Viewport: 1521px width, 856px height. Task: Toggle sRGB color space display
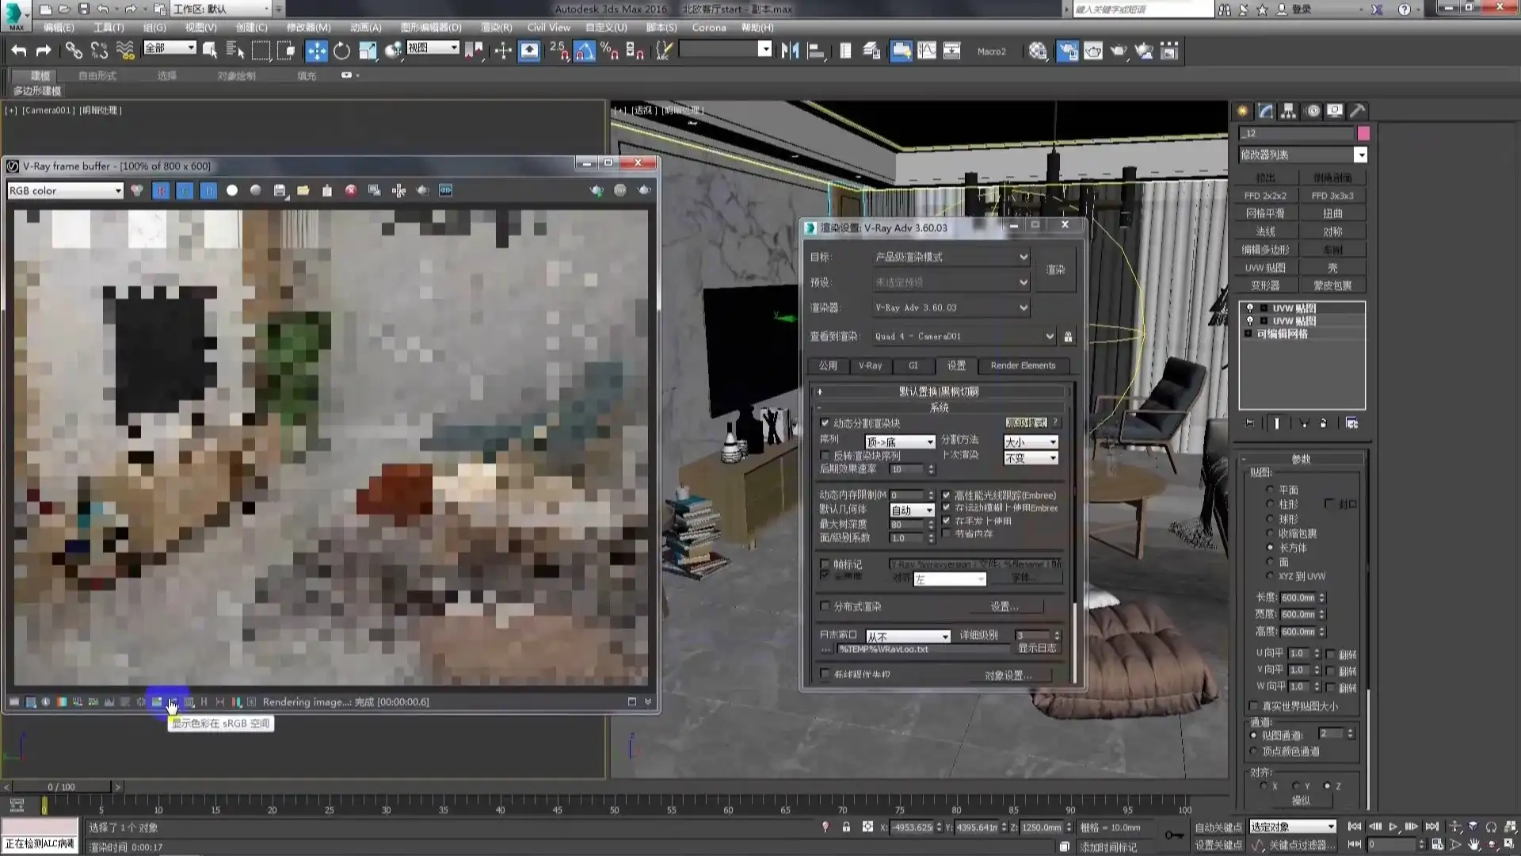[x=173, y=701]
